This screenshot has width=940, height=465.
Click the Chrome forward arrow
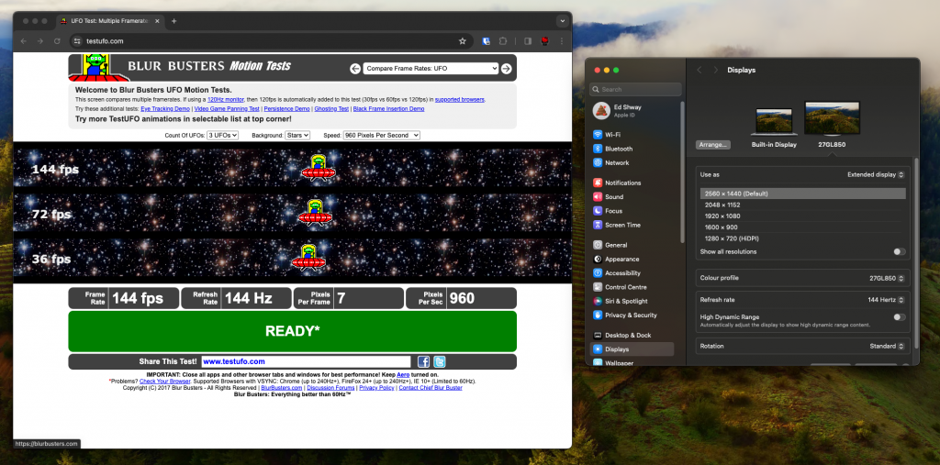[x=40, y=41]
